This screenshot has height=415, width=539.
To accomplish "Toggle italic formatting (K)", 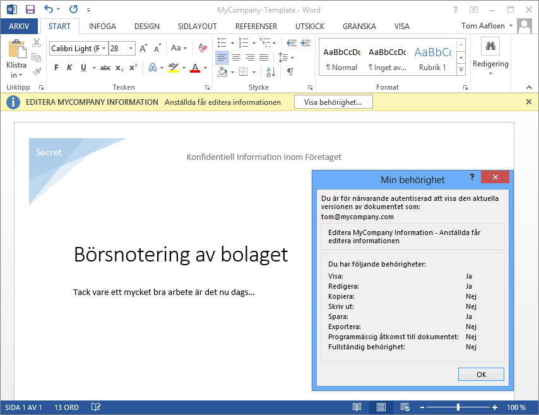I will pos(68,68).
